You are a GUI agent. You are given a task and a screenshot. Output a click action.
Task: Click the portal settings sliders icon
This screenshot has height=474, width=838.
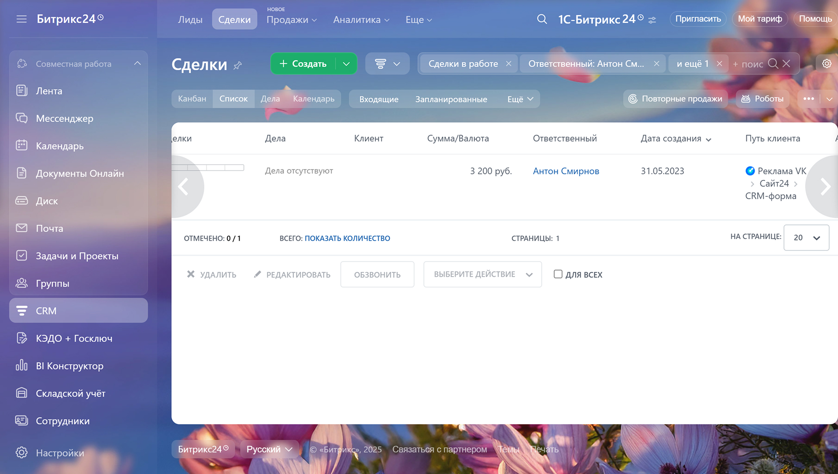pos(652,20)
